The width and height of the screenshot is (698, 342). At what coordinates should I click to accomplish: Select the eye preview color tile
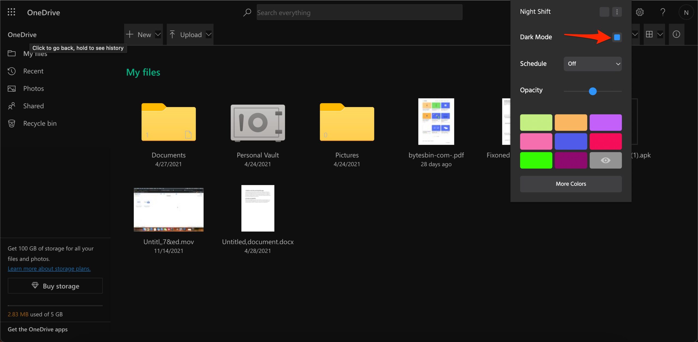click(606, 160)
